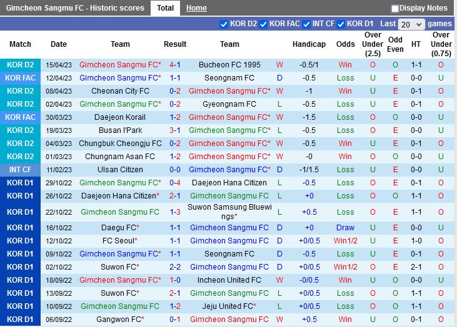Viewport: 457px width, 327px height.
Task: Click the 2-2 result on 02/10/22
Action: pos(175,266)
